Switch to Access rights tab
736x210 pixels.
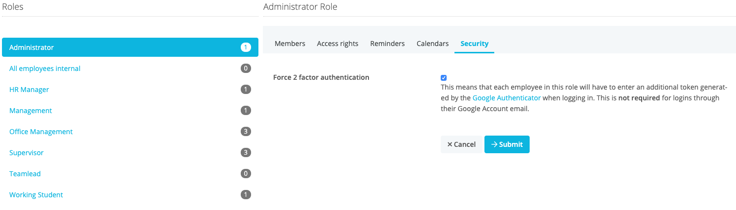pos(338,44)
